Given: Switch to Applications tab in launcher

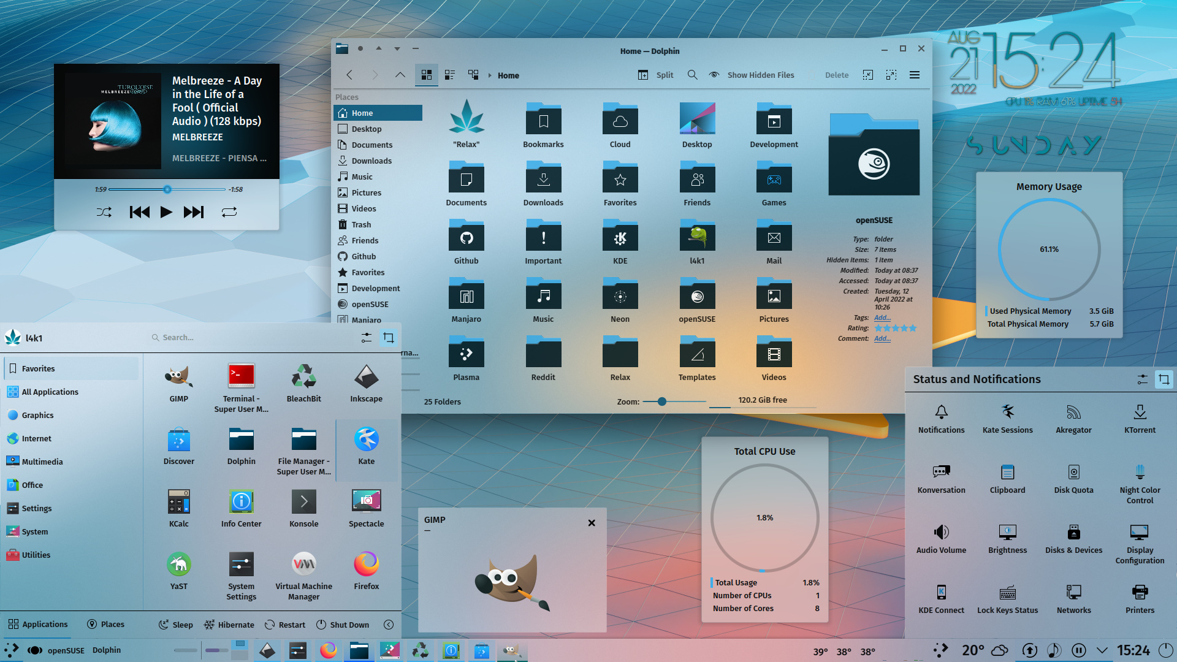Looking at the screenshot, I should coord(38,624).
